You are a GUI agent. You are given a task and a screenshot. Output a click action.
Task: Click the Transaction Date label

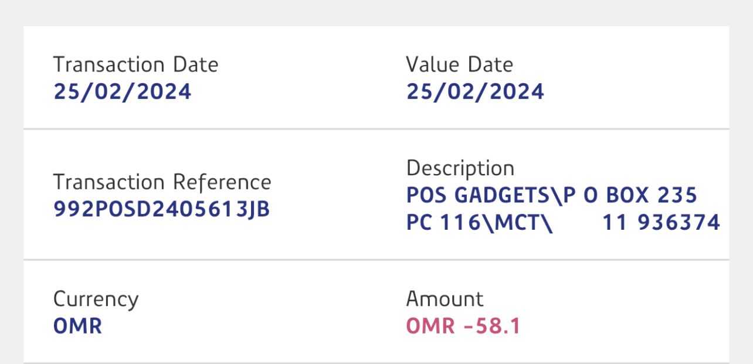pos(135,64)
